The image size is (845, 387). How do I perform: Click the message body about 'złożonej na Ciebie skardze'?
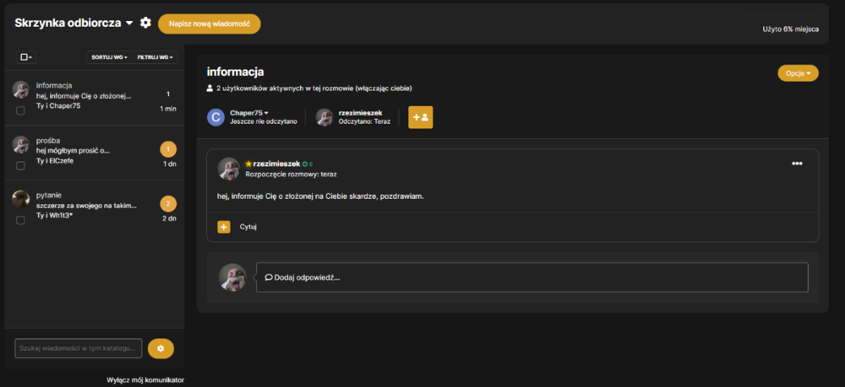click(x=320, y=196)
